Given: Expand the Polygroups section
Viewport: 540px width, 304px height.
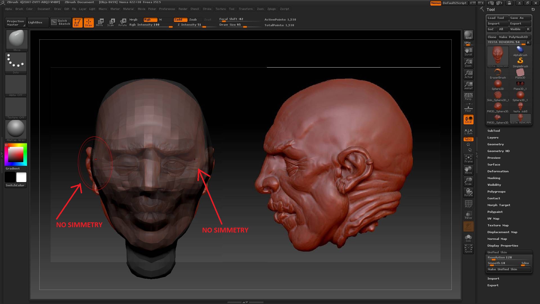Looking at the screenshot, I should pos(496,192).
